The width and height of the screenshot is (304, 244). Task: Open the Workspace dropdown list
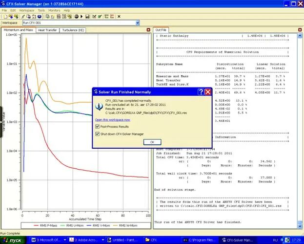coord(138,22)
